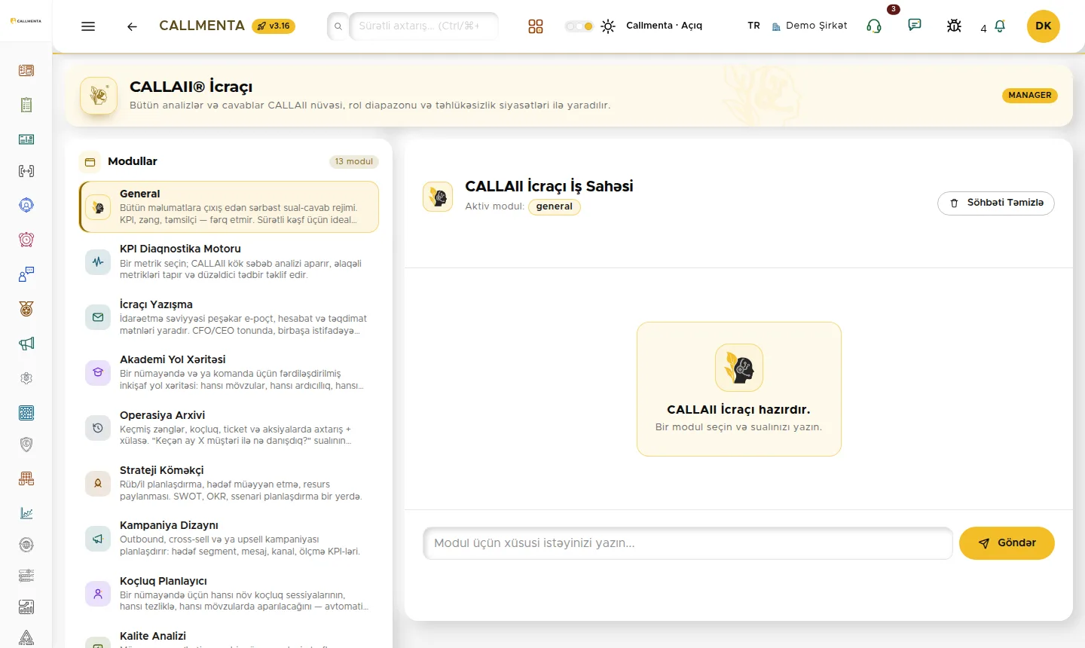Click the "CALLAII İcraçı İş Sahəsi" heading
1085x648 pixels.
549,186
